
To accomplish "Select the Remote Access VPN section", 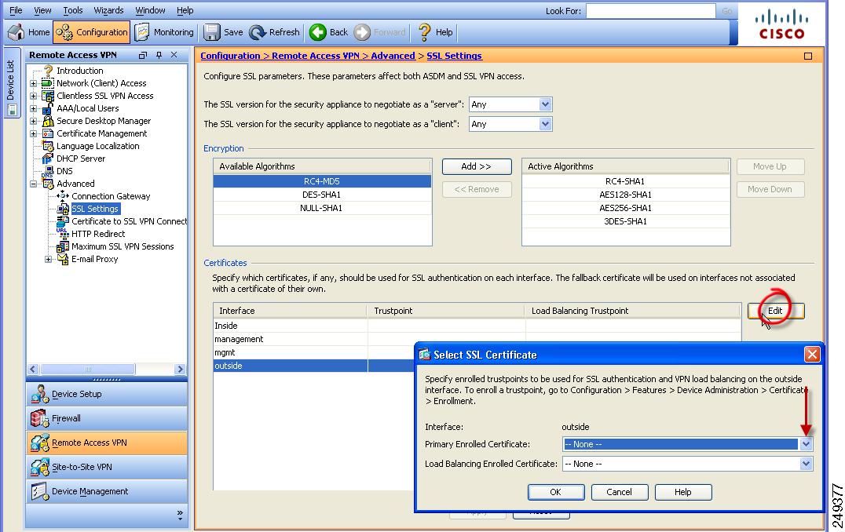I will click(x=107, y=443).
